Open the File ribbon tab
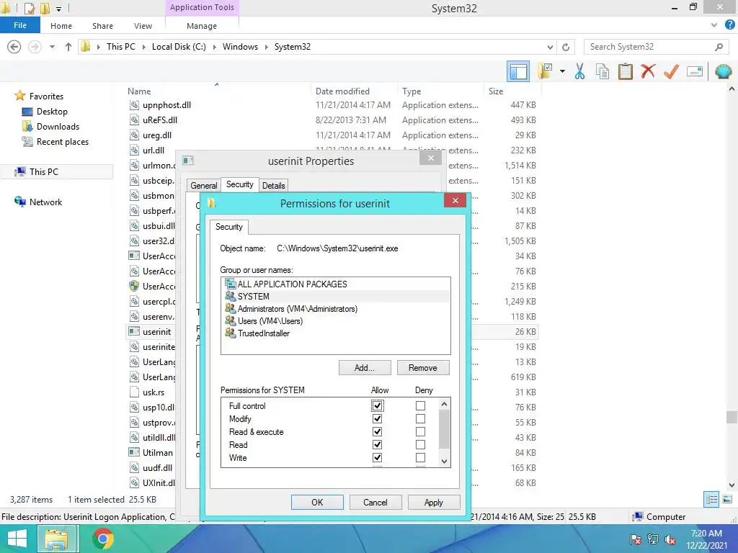The image size is (738, 553). [19, 25]
